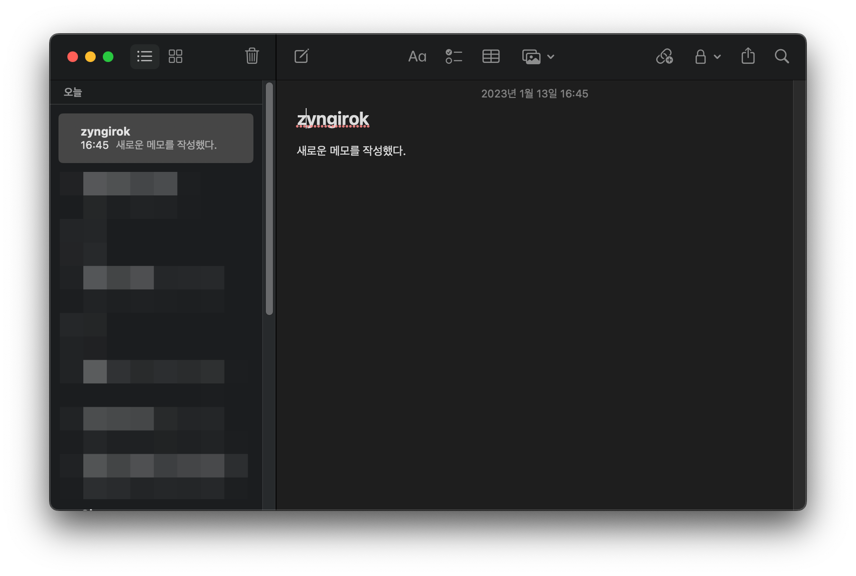
Task: Click the lock note icon
Action: [x=700, y=56]
